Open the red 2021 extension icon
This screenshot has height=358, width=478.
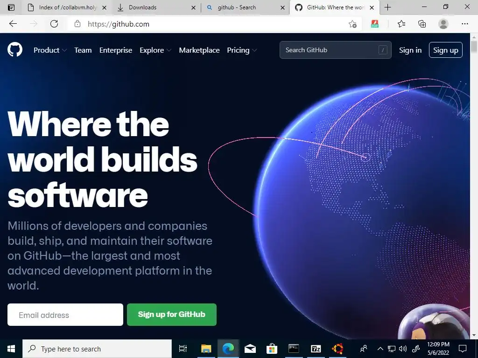[375, 24]
